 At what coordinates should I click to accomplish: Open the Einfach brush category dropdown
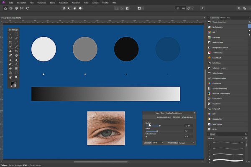[x=225, y=138]
